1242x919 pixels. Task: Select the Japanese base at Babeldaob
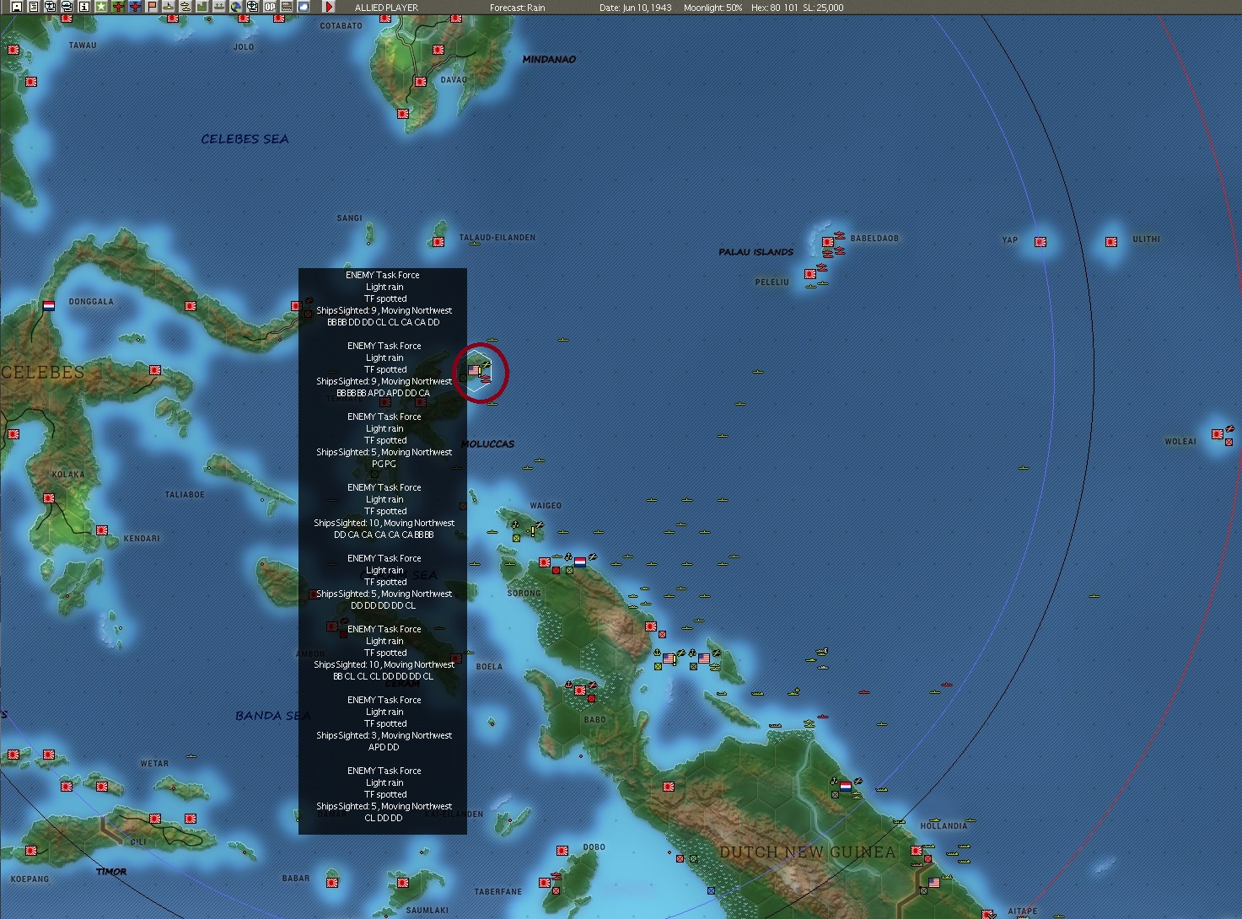coord(828,242)
